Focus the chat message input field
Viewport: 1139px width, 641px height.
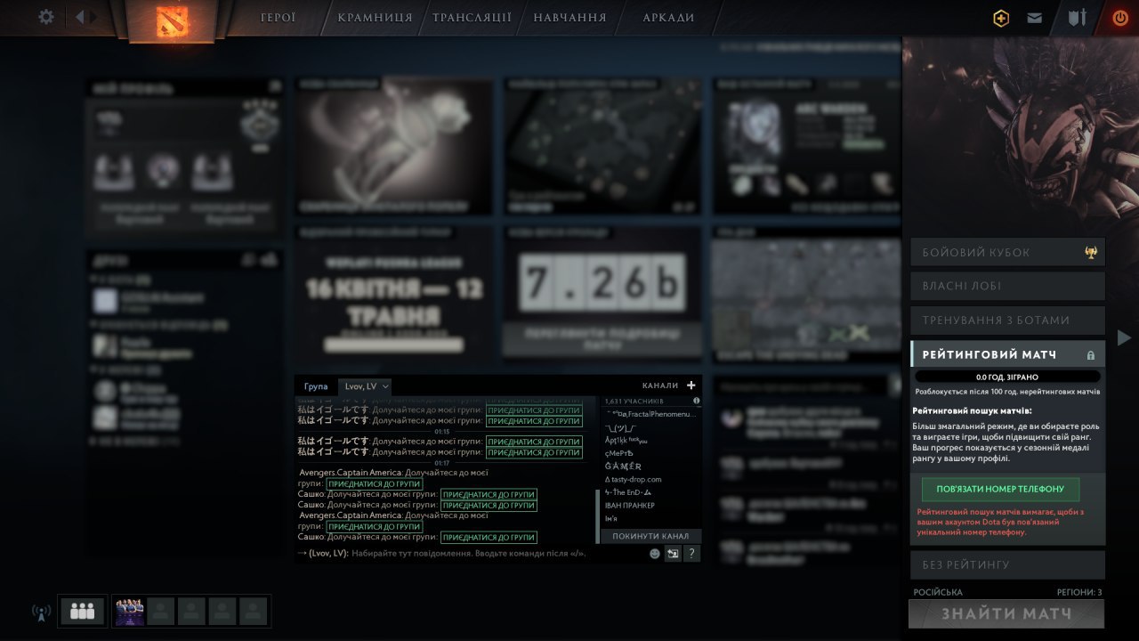471,554
